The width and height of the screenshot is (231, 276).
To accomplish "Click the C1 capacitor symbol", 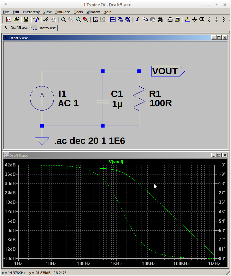I will (103, 102).
